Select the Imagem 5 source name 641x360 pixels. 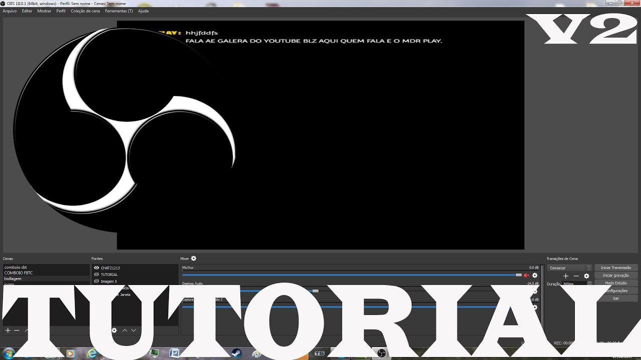click(x=109, y=281)
